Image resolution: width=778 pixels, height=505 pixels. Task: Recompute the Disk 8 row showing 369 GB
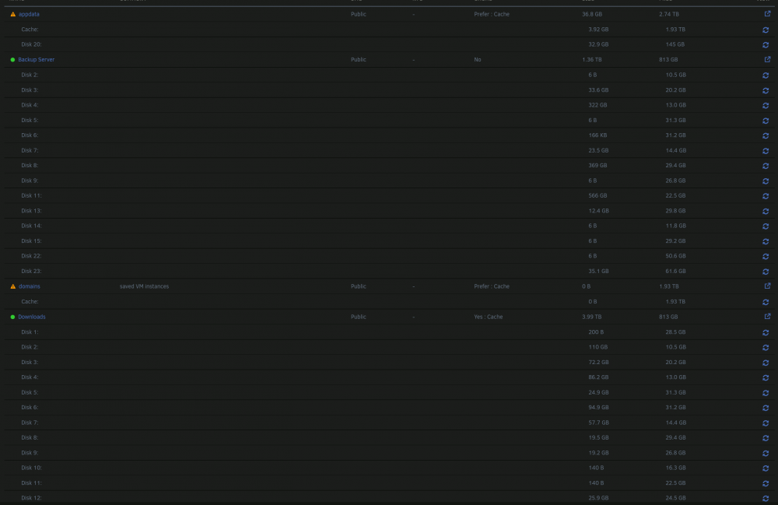766,166
